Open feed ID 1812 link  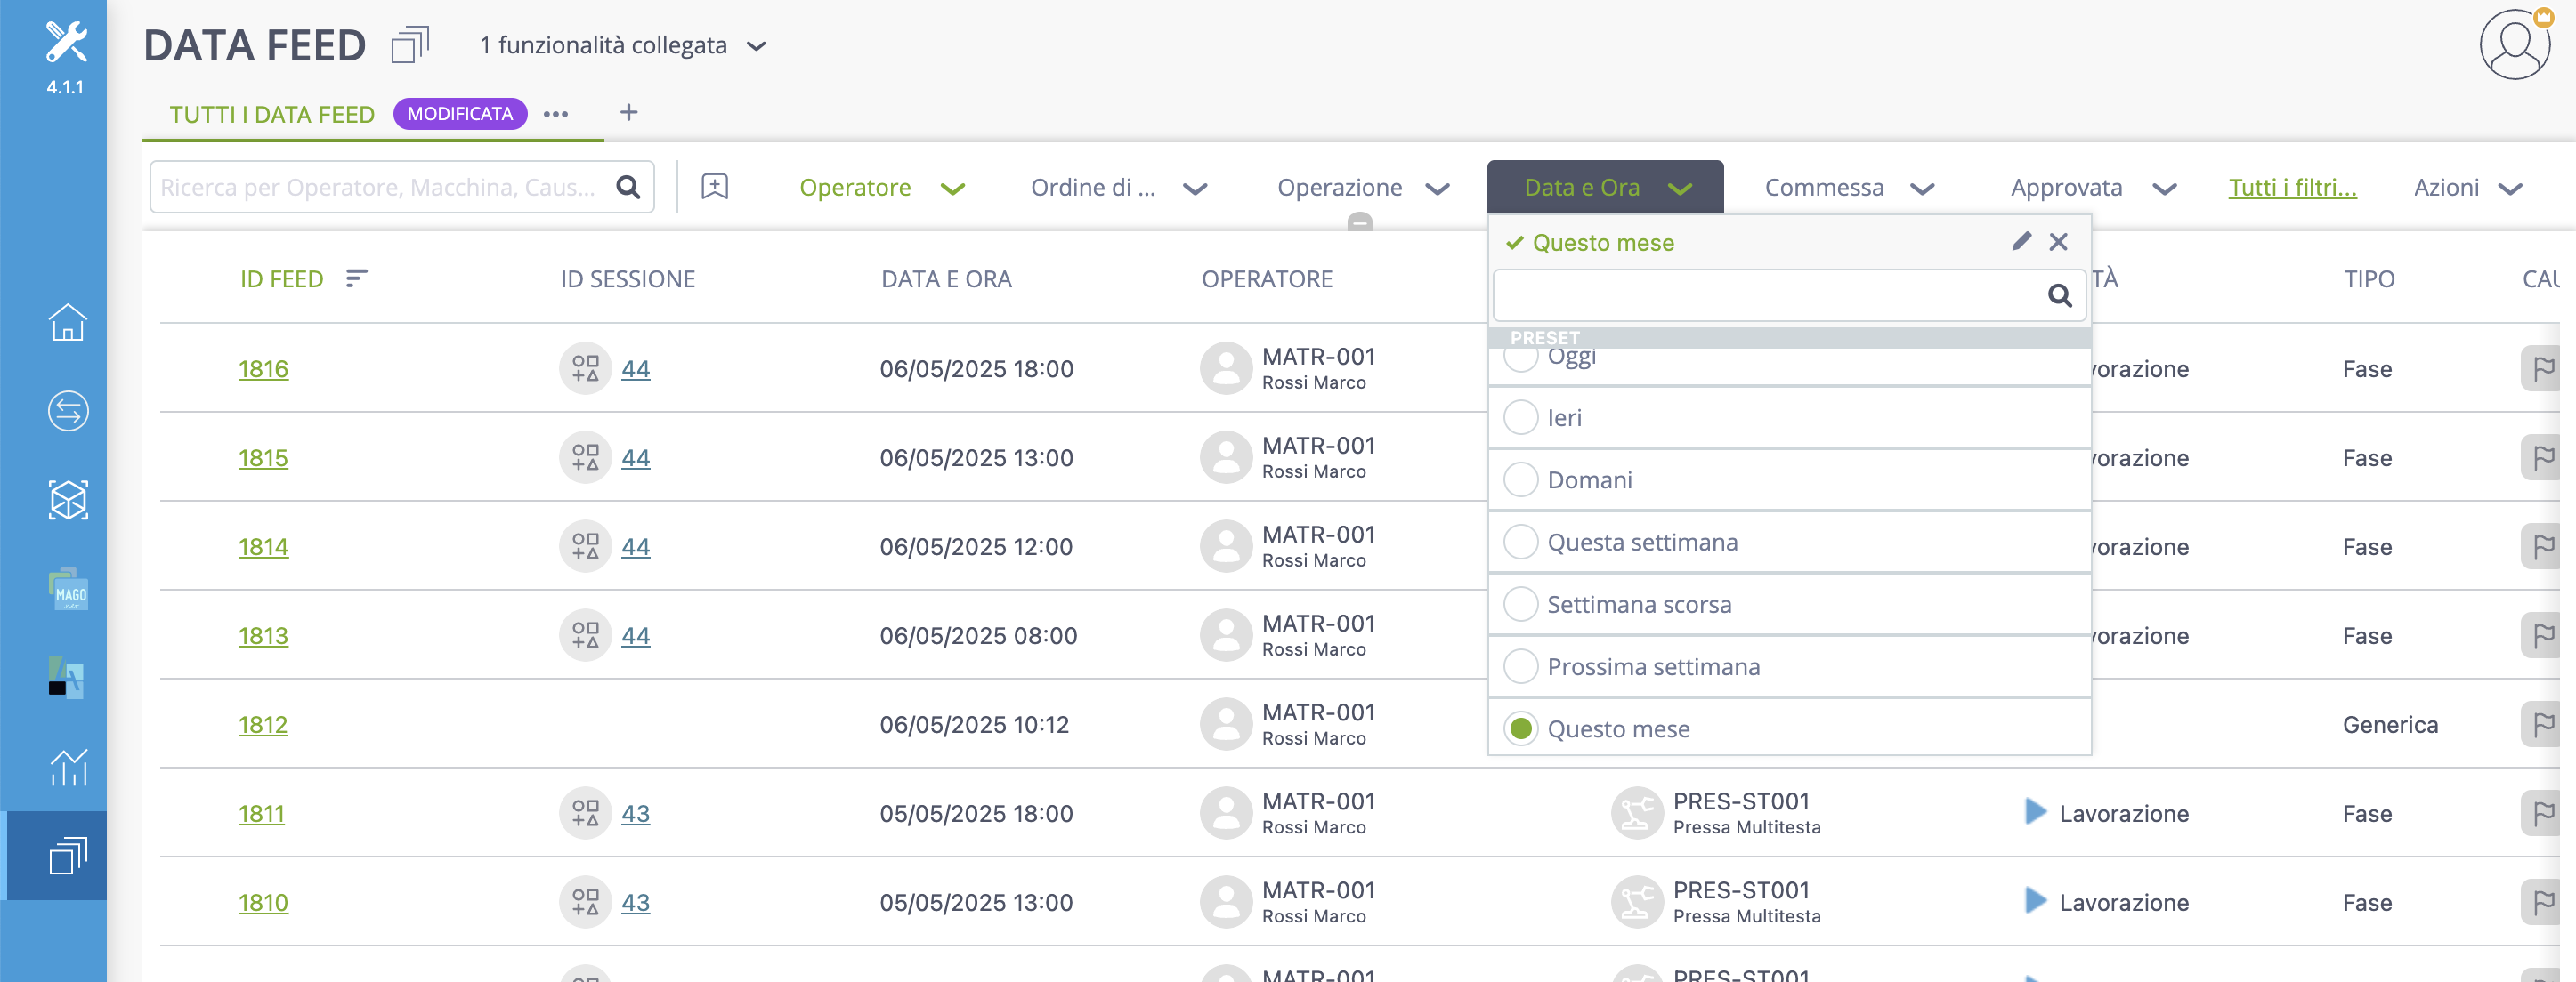pyautogui.click(x=263, y=724)
